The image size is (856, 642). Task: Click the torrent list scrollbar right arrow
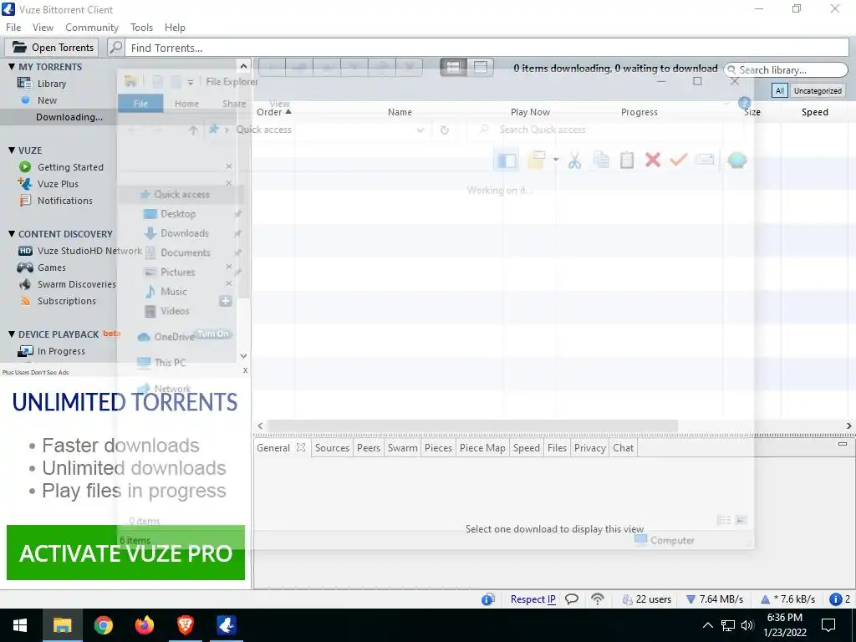click(849, 425)
